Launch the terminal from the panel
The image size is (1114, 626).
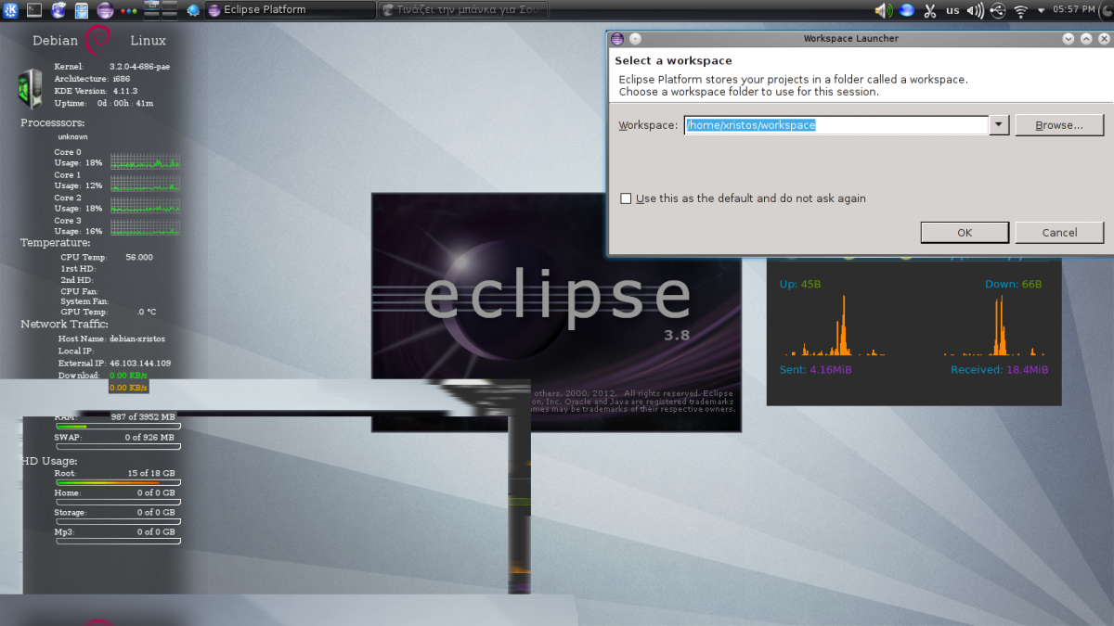click(x=34, y=10)
